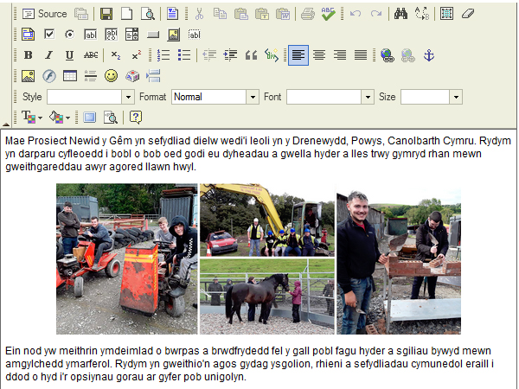Insert an Anchor
519x389 pixels.
pos(429,55)
